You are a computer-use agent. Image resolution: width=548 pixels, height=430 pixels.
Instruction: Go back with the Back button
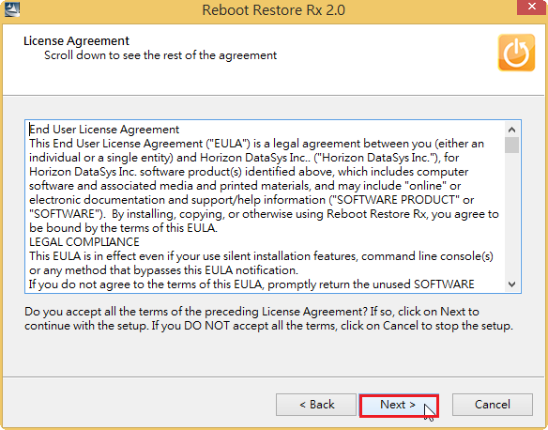pos(316,405)
